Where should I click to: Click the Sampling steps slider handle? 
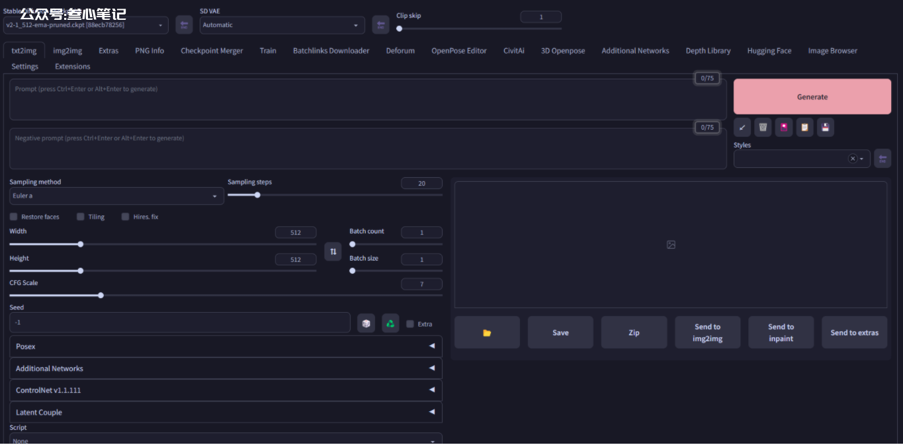click(x=257, y=195)
